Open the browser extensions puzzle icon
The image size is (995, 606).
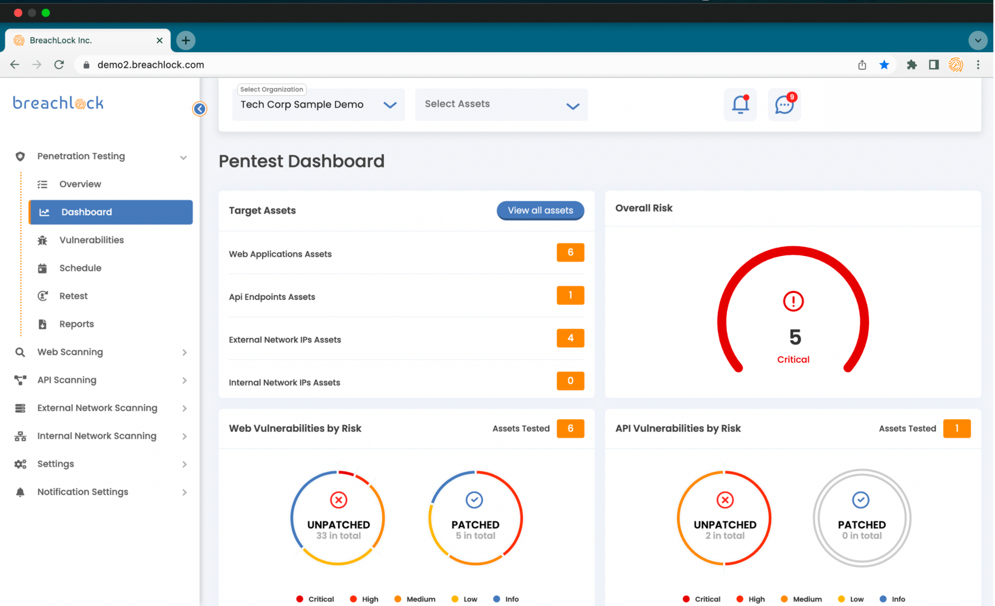(912, 65)
